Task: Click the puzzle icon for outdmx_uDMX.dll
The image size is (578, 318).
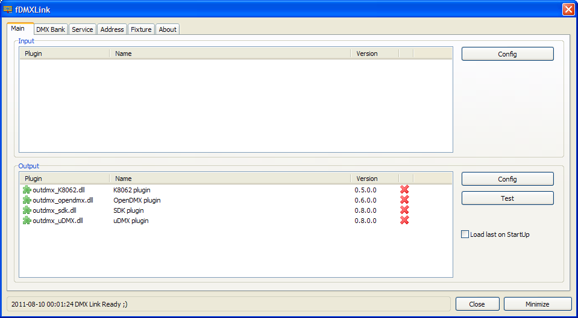Action: coord(27,221)
